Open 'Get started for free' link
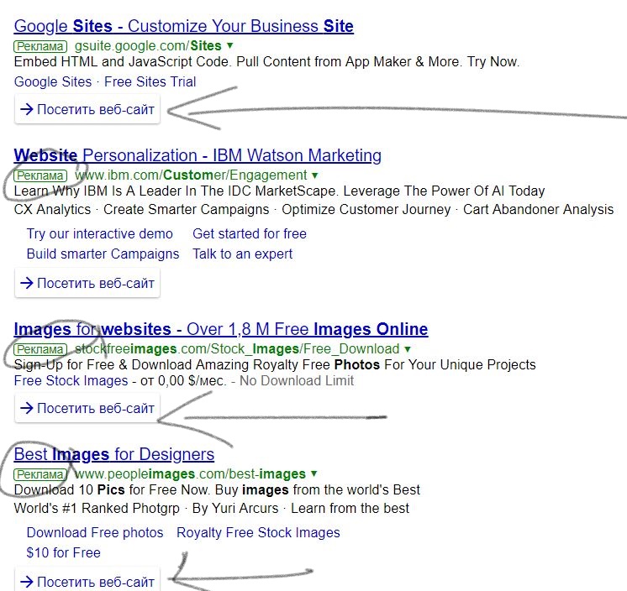 (250, 233)
